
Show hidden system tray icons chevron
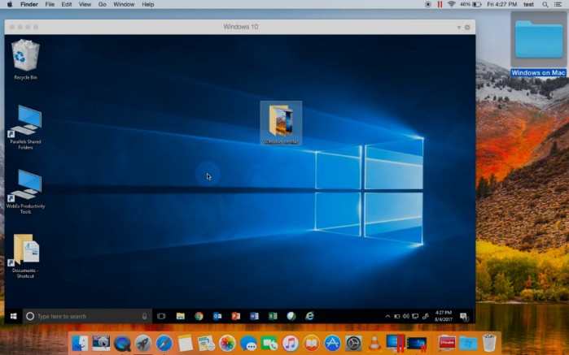pyautogui.click(x=387, y=316)
